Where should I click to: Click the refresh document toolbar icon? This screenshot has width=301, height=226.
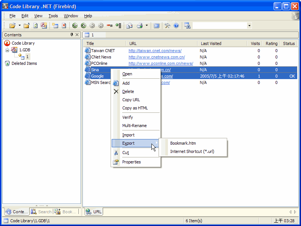point(36,25)
